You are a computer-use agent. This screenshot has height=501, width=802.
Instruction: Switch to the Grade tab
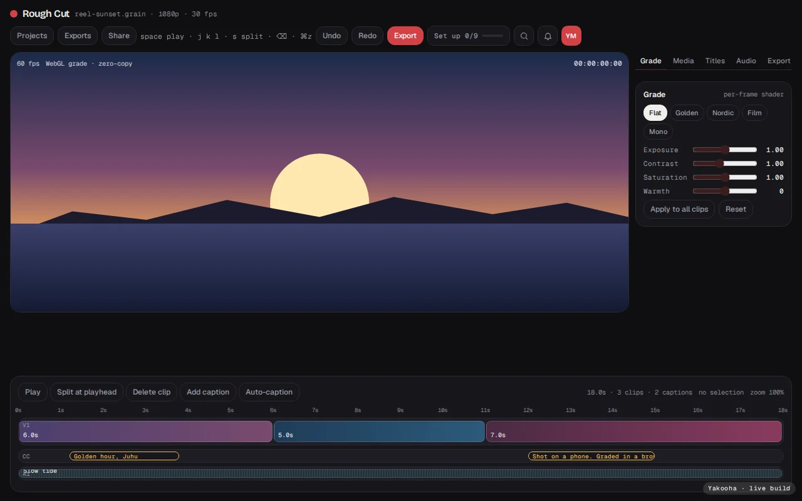pos(651,61)
